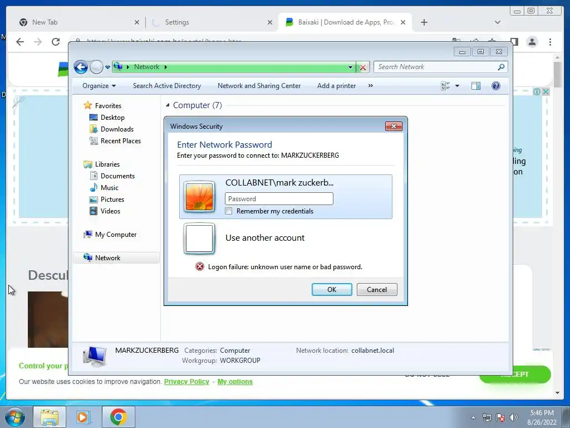
Task: Click the Explorer forward navigation arrow
Action: 96,67
